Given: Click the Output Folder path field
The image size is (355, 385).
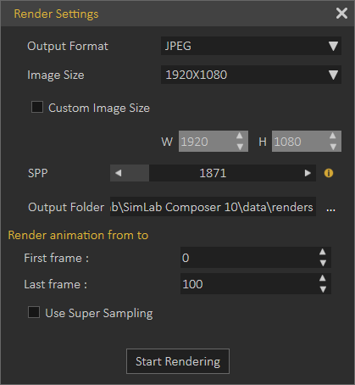Looking at the screenshot, I should click(213, 207).
